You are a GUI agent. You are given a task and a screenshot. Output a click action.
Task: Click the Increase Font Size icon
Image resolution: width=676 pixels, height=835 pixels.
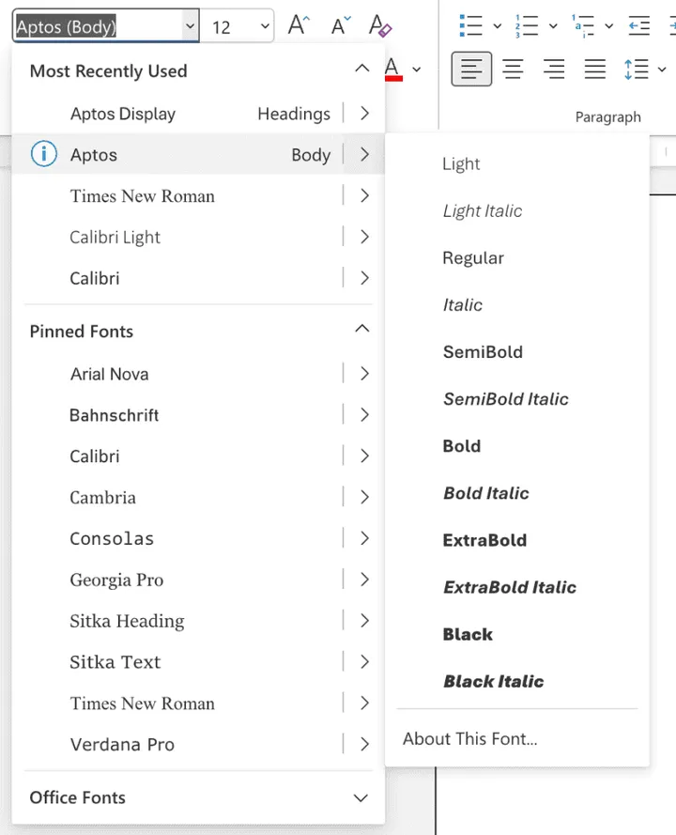point(299,25)
